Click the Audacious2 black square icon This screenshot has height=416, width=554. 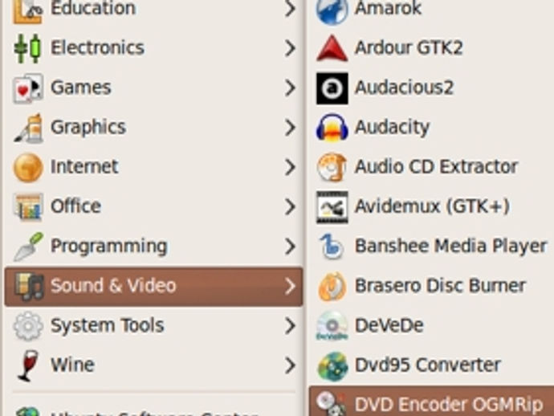click(x=332, y=88)
